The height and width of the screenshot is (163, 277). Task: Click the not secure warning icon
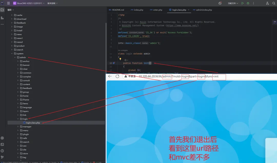pos(126,76)
